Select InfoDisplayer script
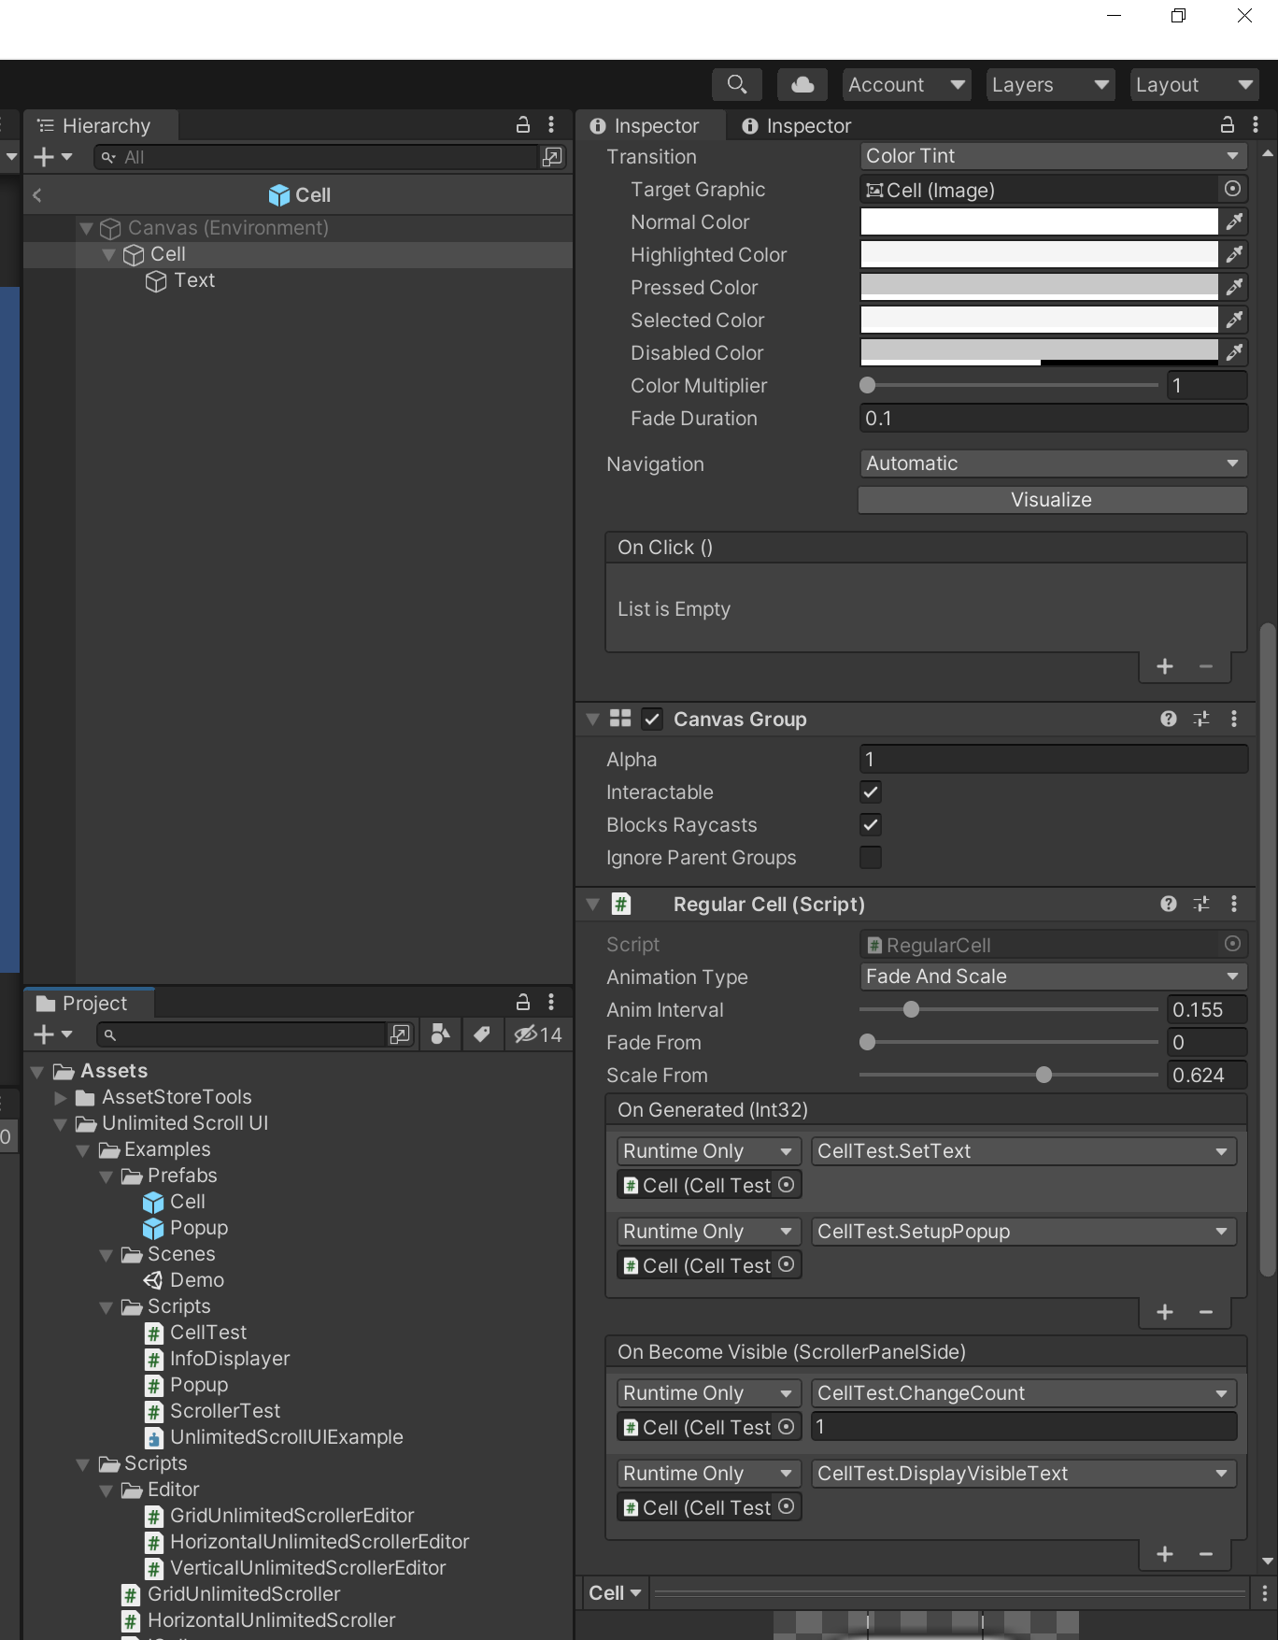The image size is (1278, 1640). click(229, 1359)
